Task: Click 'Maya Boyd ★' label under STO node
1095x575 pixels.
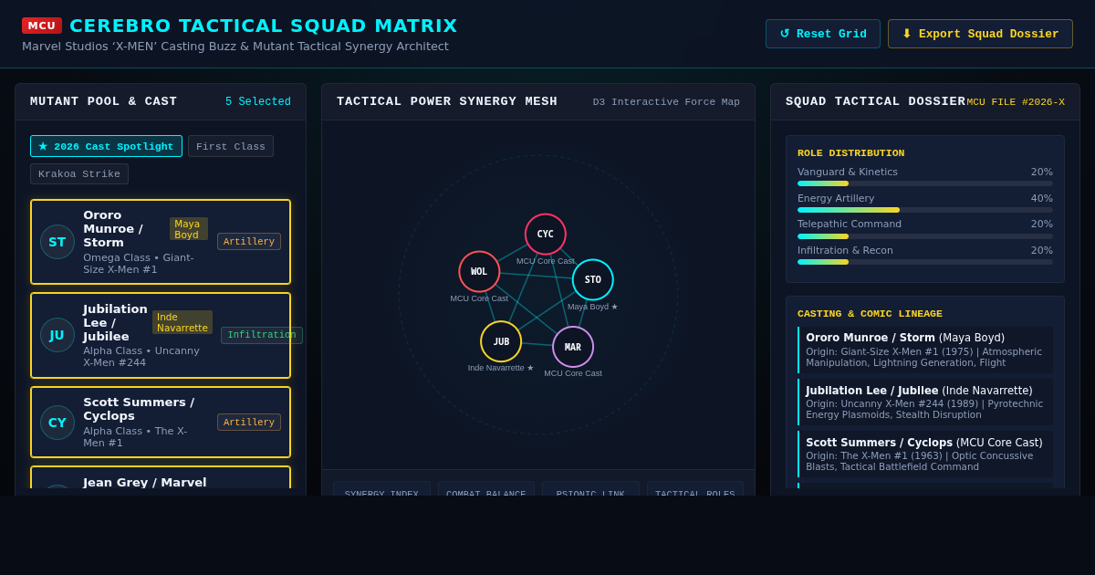Action: point(593,307)
